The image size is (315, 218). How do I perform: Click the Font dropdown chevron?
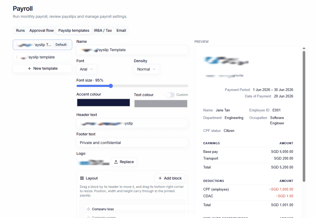(x=92, y=69)
